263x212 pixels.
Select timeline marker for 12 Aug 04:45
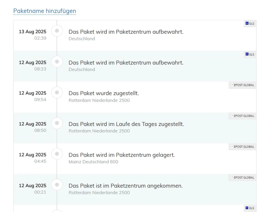pyautogui.click(x=57, y=154)
